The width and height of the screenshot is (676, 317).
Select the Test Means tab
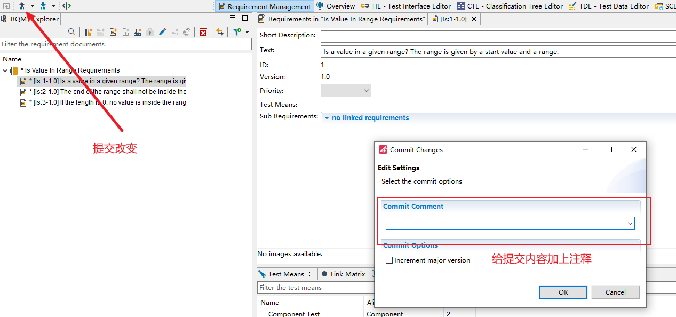pos(286,274)
